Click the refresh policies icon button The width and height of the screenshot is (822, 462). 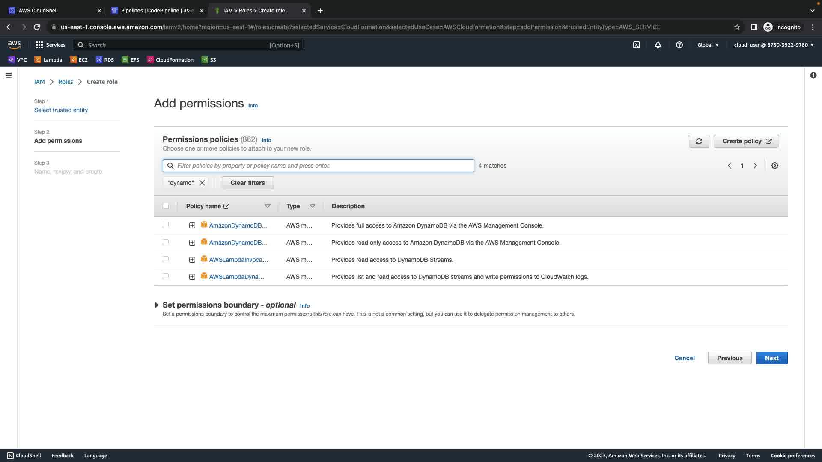[699, 141]
